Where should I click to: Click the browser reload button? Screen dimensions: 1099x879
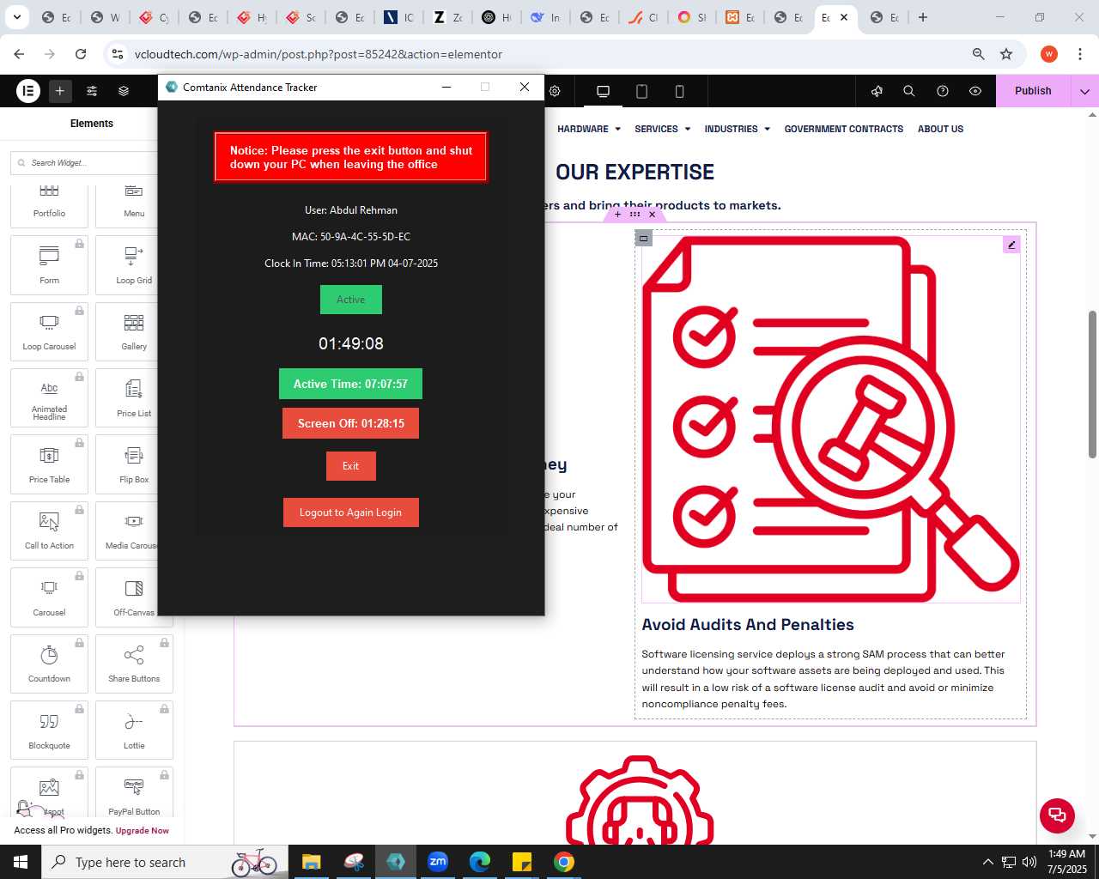pyautogui.click(x=81, y=54)
